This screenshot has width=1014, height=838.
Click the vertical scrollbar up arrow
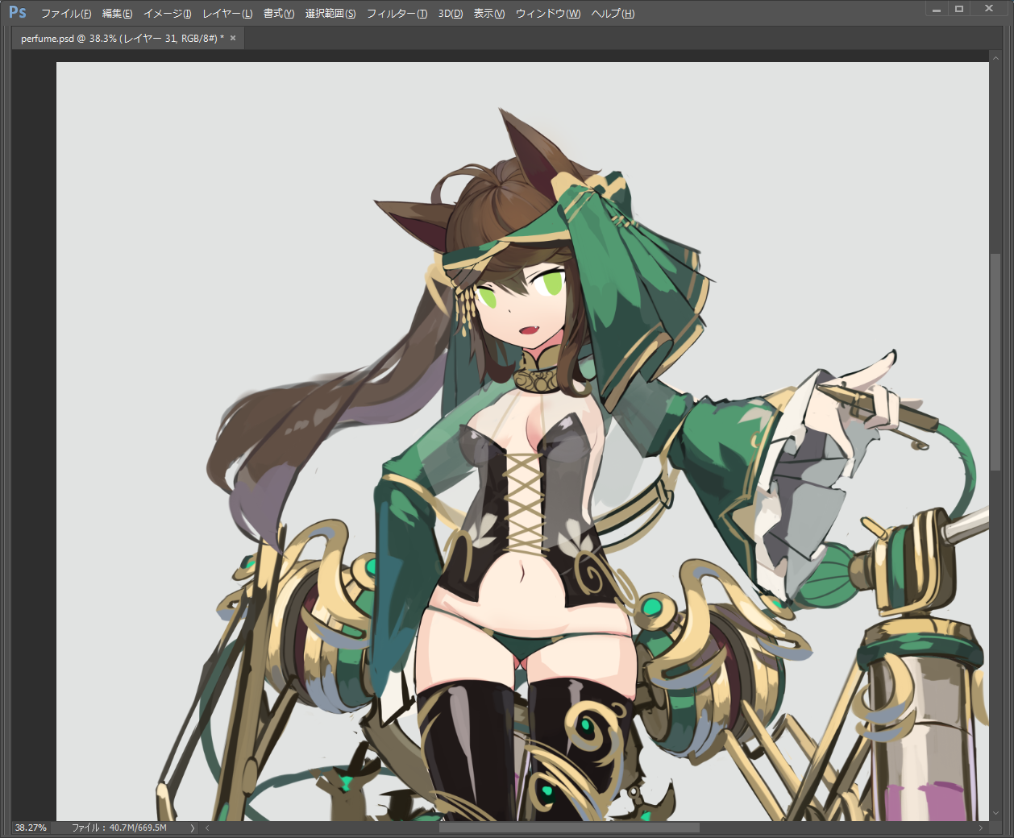(995, 57)
